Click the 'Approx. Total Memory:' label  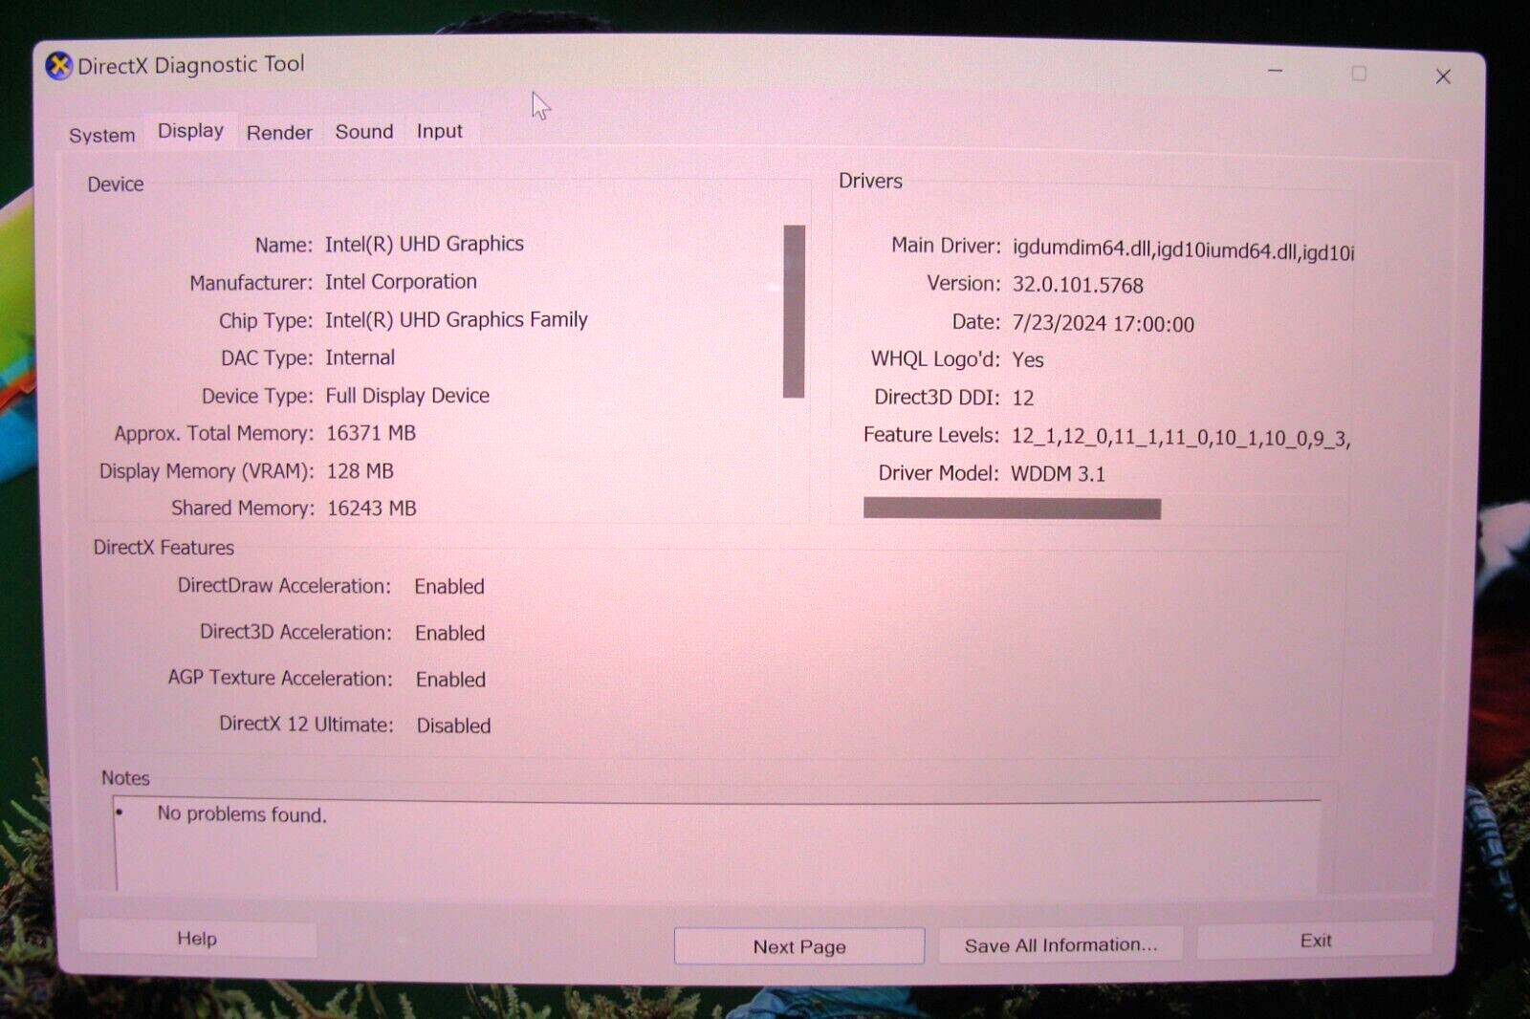tap(213, 434)
